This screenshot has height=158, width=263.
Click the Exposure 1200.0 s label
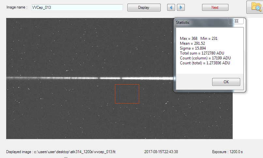(229, 152)
